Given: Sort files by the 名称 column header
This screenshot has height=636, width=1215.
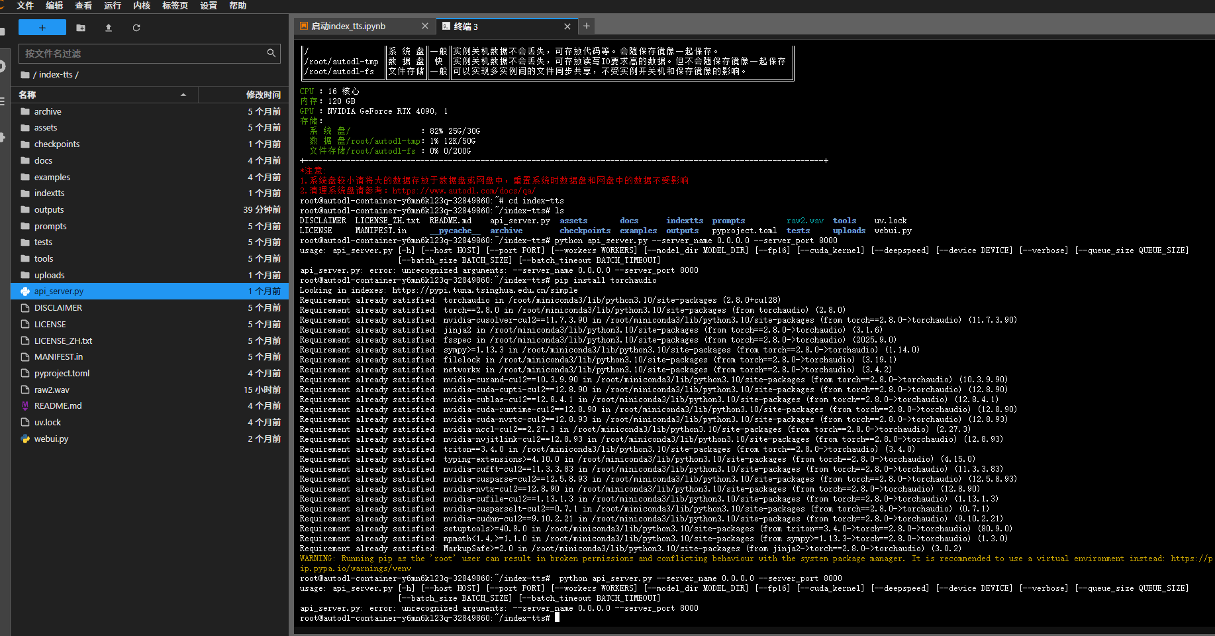Looking at the screenshot, I should (x=28, y=95).
